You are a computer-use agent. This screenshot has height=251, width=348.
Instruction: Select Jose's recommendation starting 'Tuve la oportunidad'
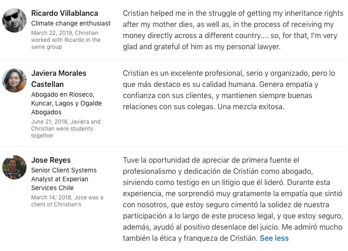pos(233,199)
